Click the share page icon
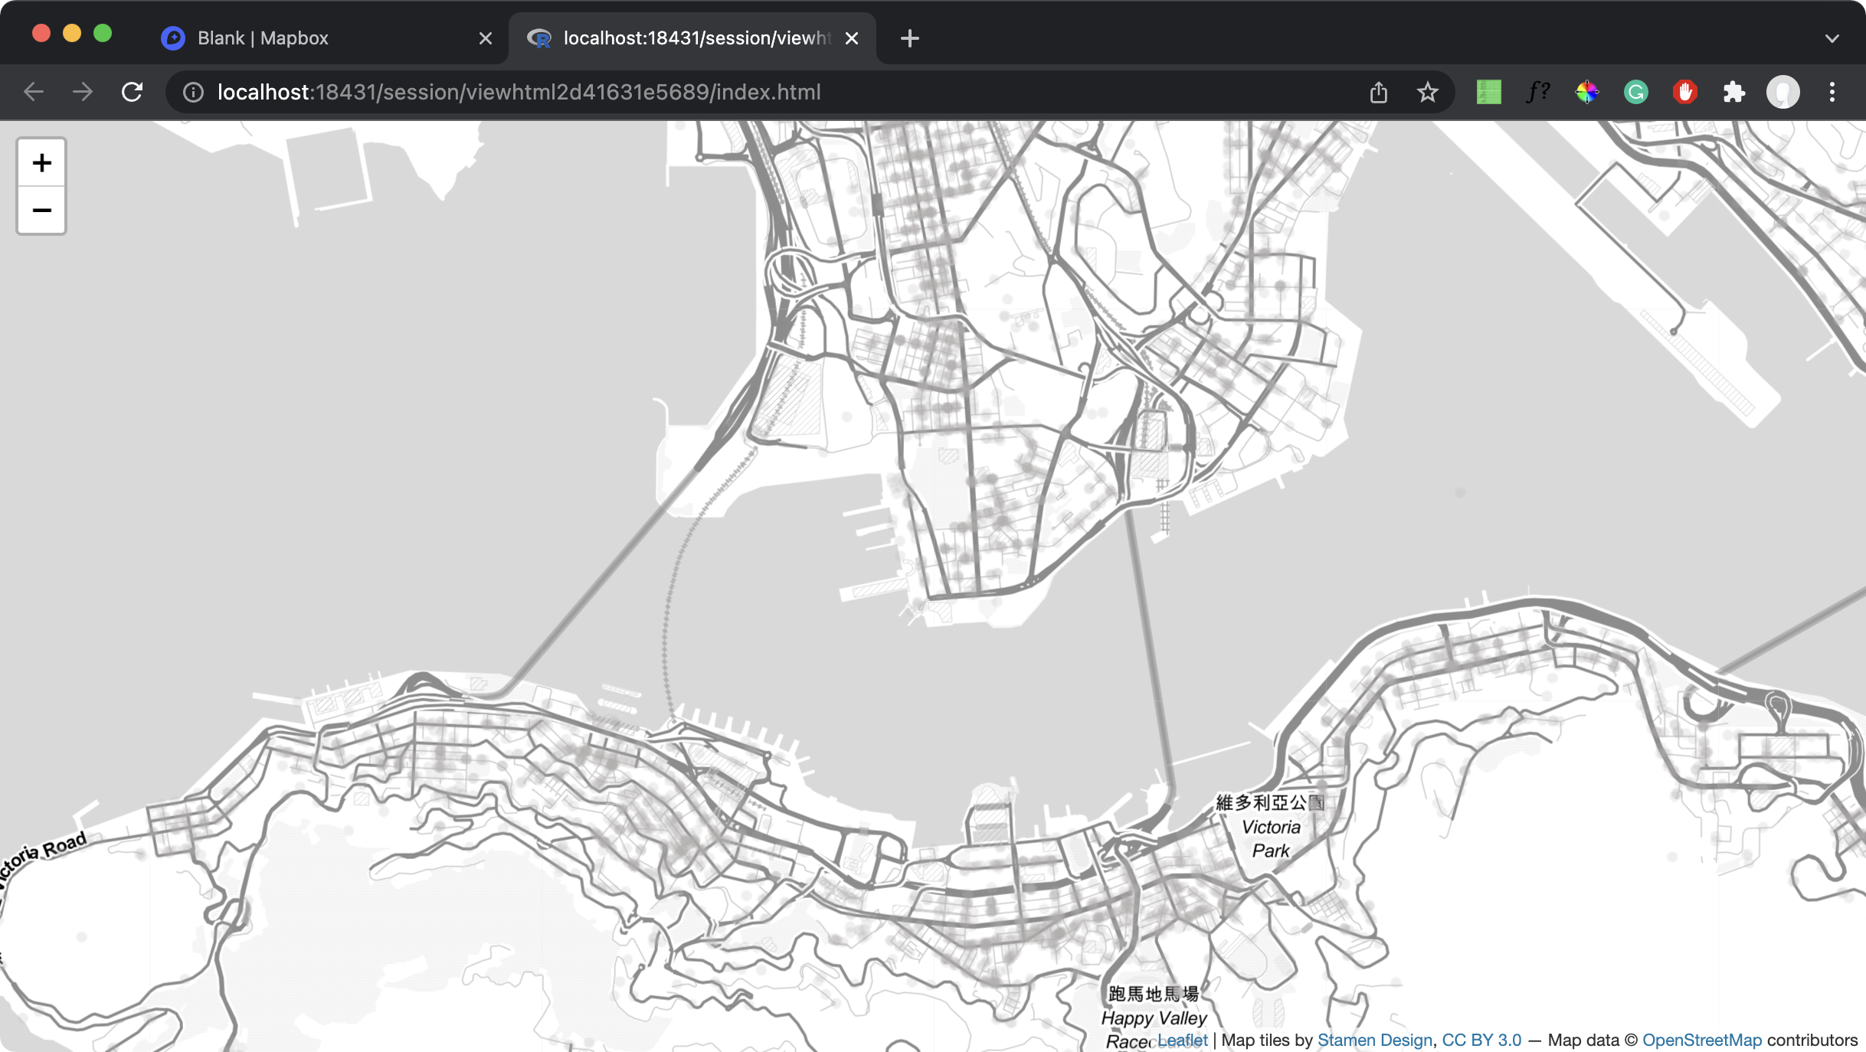 [x=1379, y=92]
